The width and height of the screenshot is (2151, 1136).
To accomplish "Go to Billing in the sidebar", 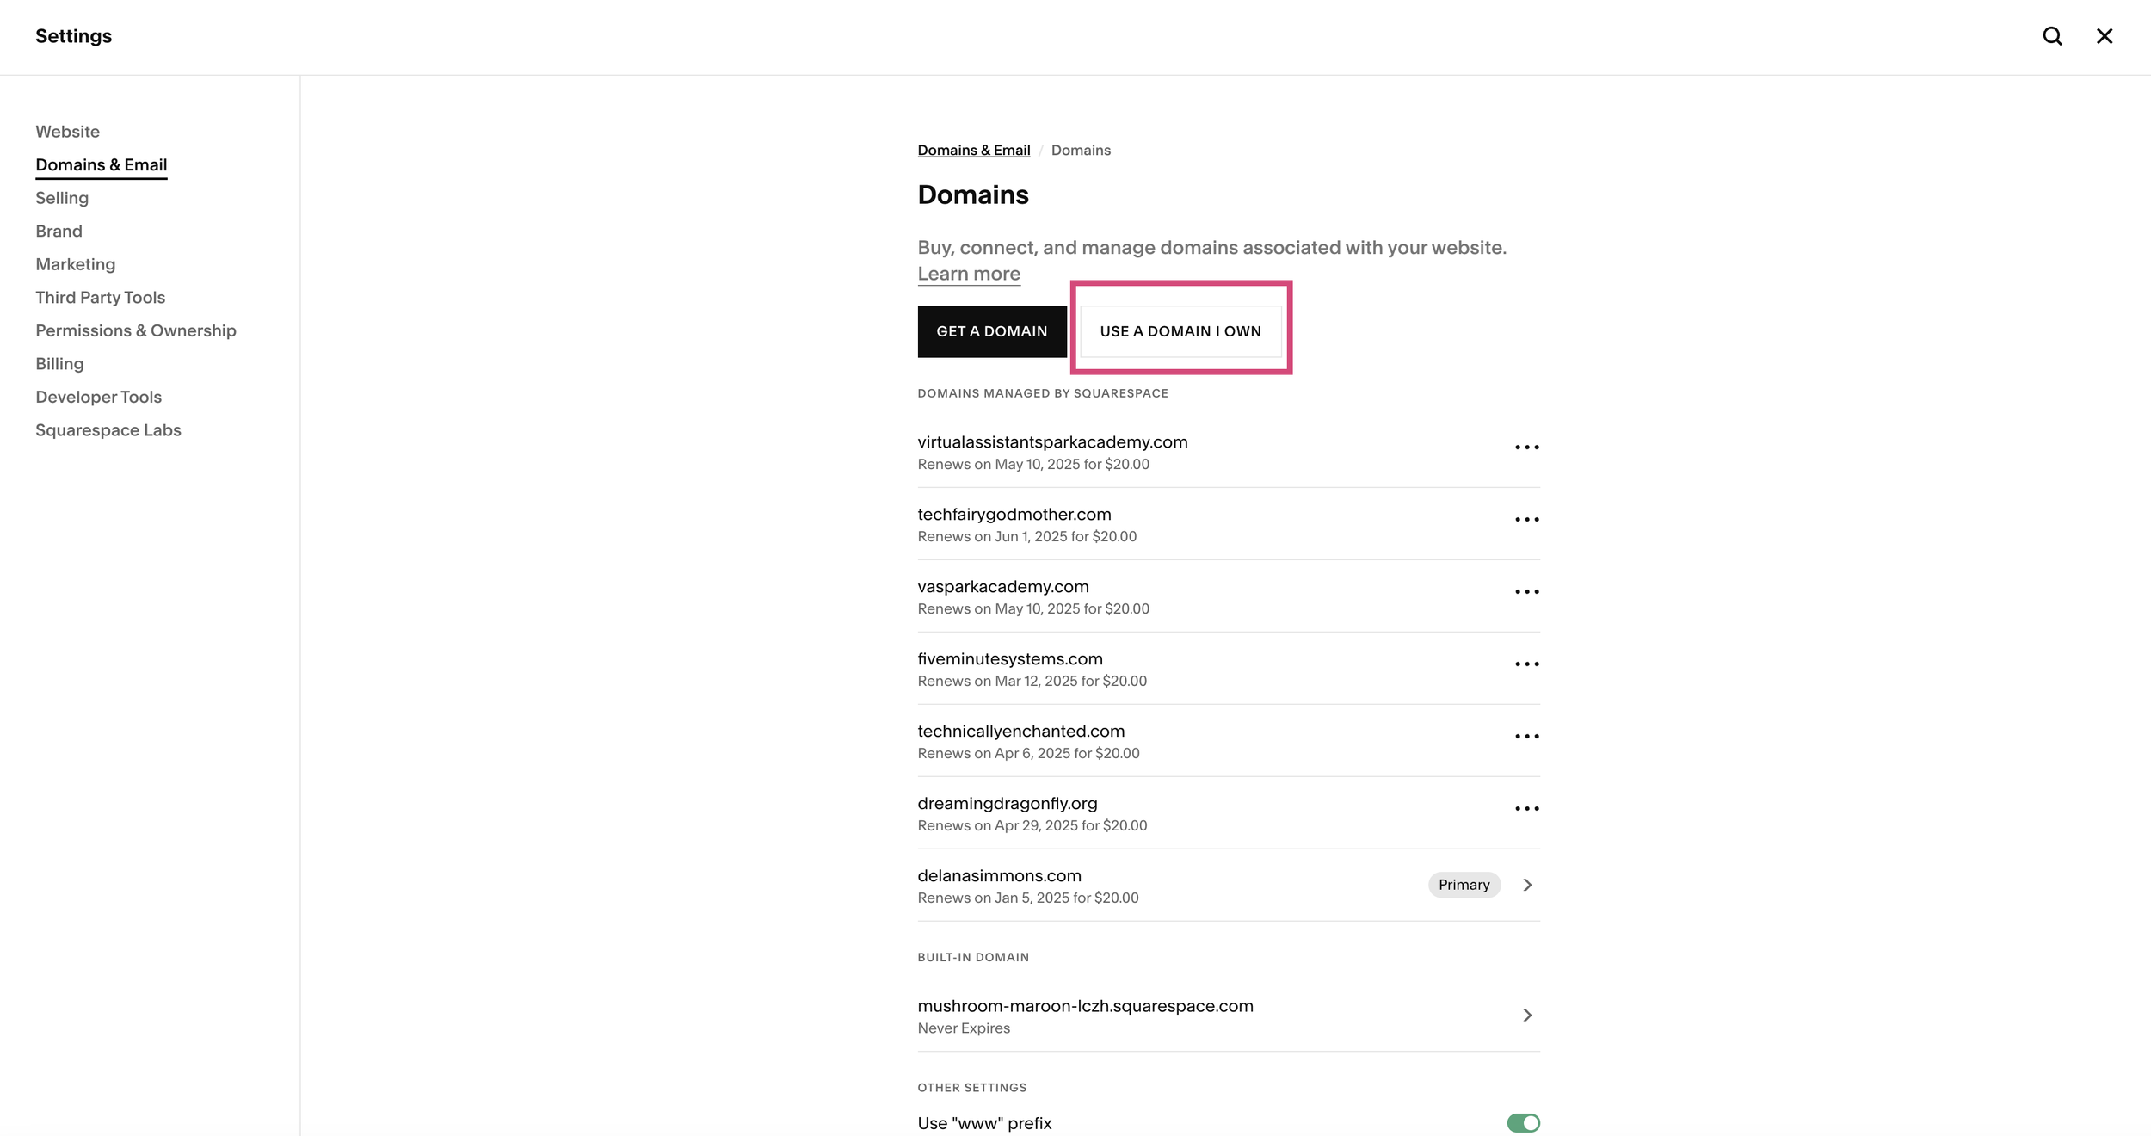I will (59, 364).
